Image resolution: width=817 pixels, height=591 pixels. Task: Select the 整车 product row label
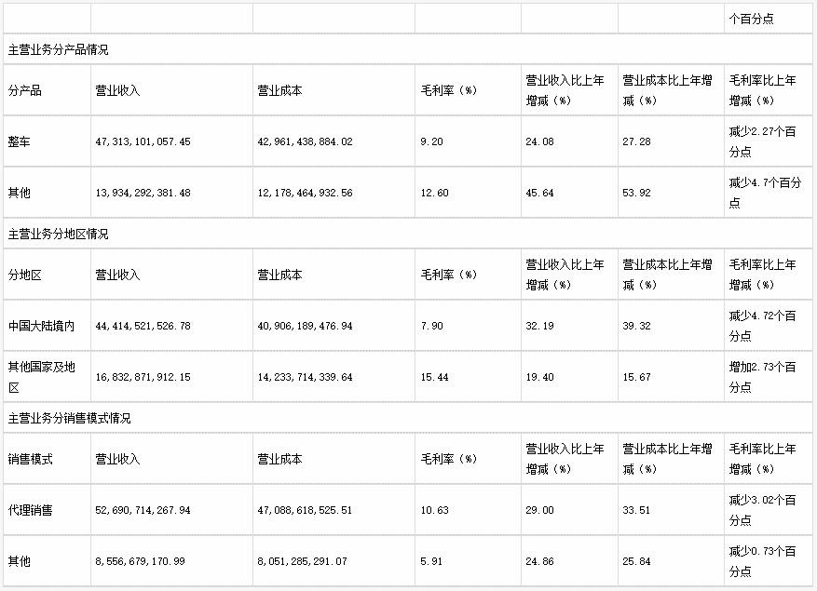pyautogui.click(x=20, y=141)
